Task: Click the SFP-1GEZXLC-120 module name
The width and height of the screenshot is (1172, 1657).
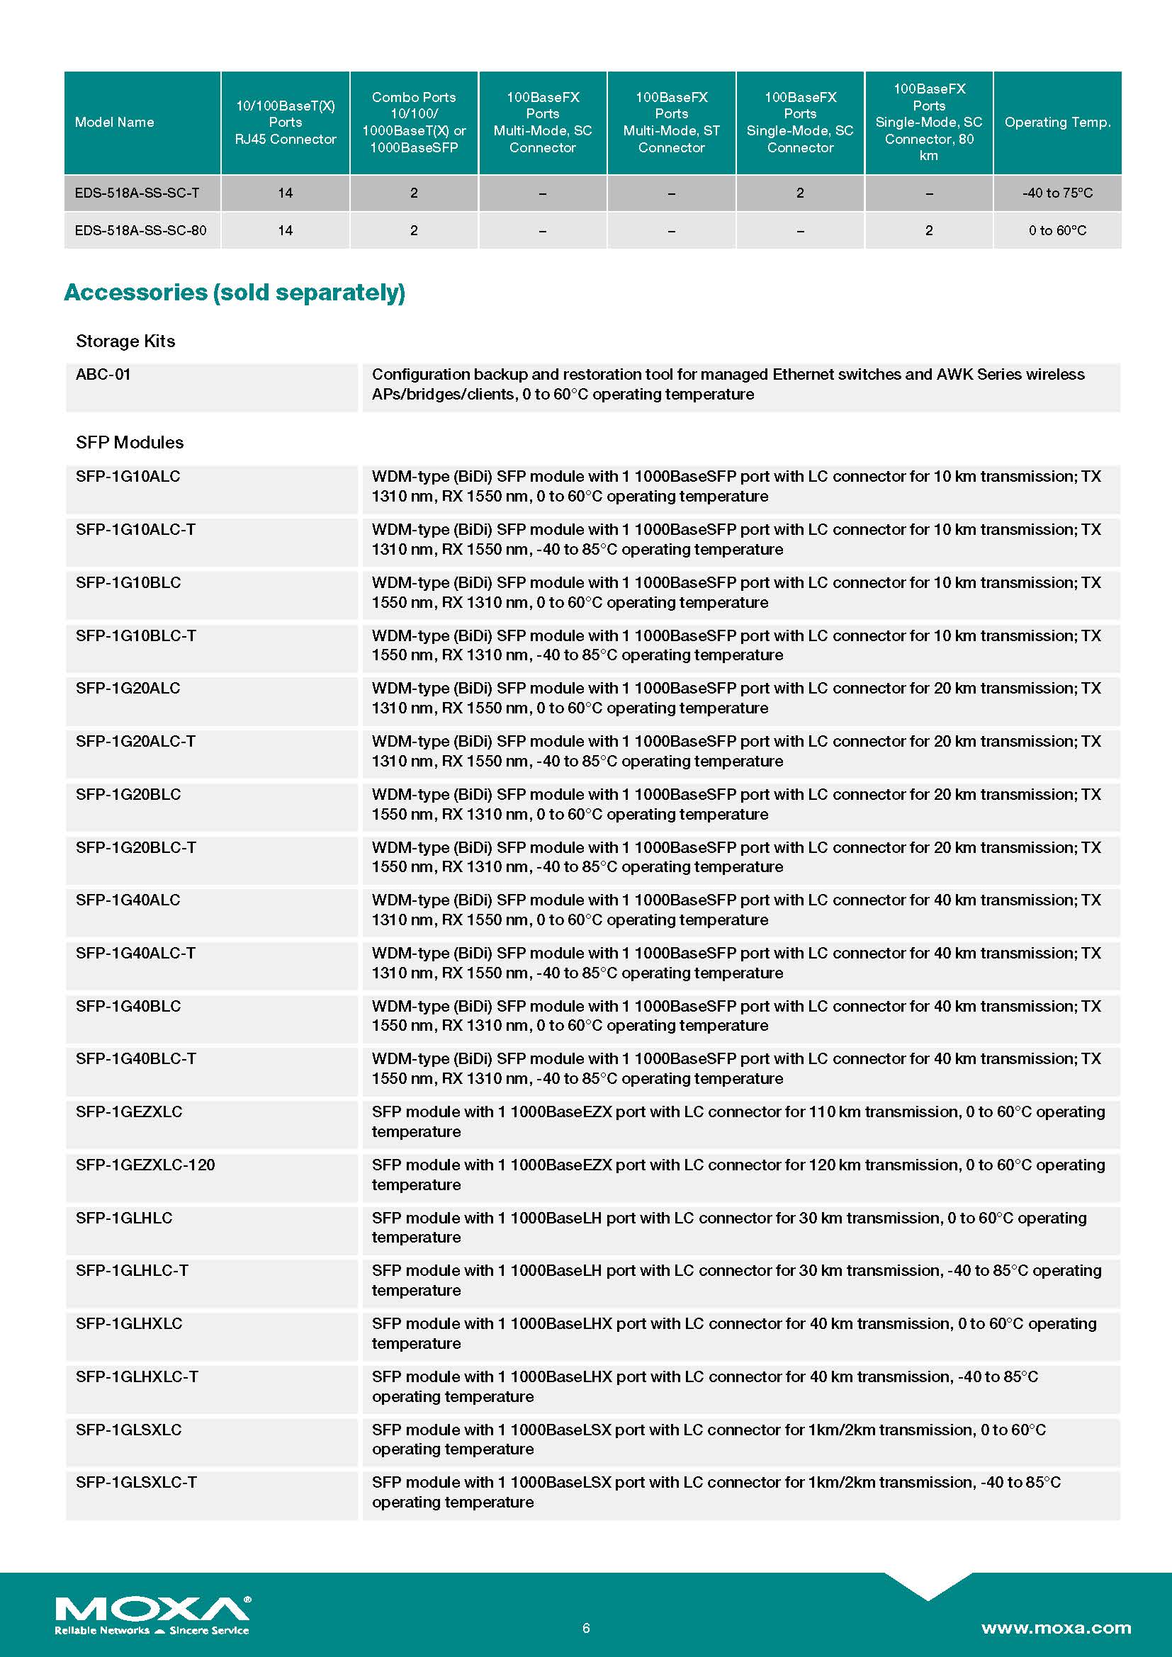Action: [145, 1165]
